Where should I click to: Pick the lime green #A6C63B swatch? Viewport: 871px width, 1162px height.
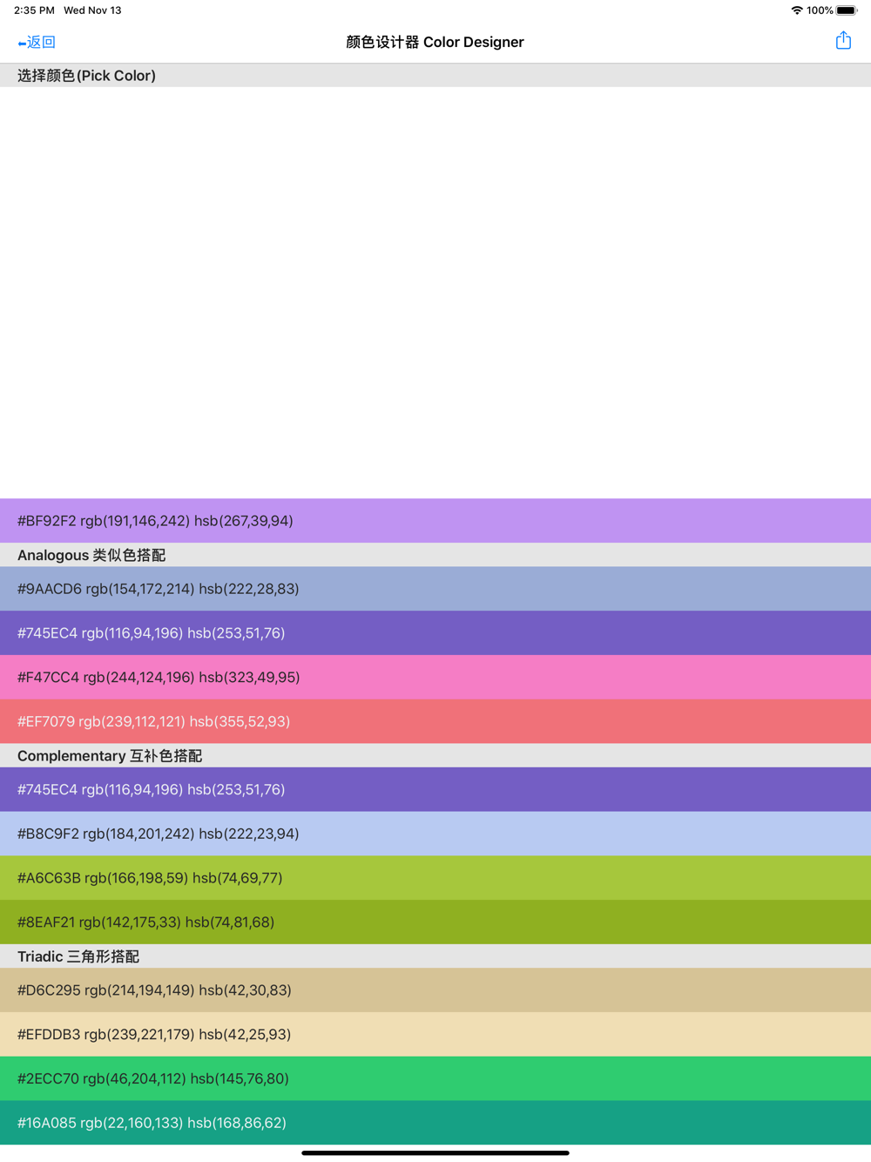click(435, 878)
